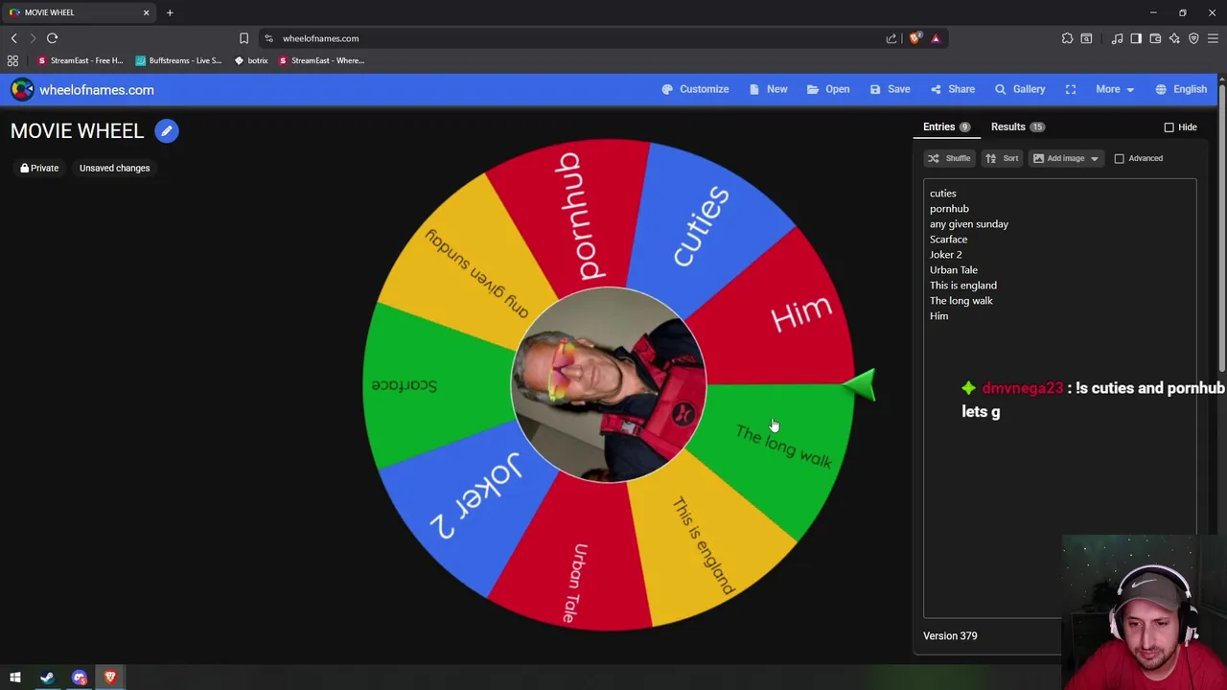Expand the Add image dropdown
The height and width of the screenshot is (690, 1227).
pos(1066,158)
